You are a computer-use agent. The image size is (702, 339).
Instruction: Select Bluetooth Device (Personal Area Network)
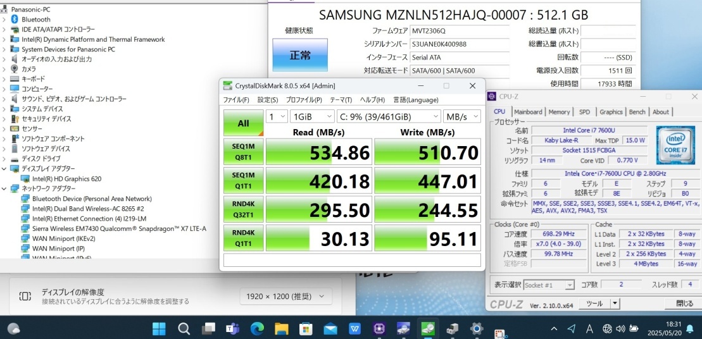(x=92, y=199)
